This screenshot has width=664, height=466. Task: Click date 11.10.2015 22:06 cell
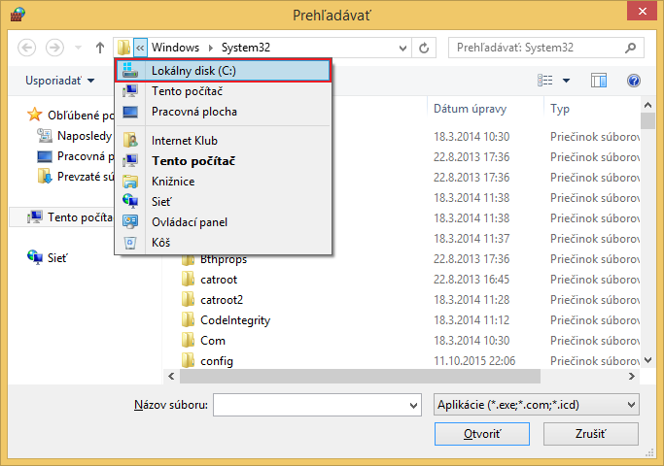[474, 361]
